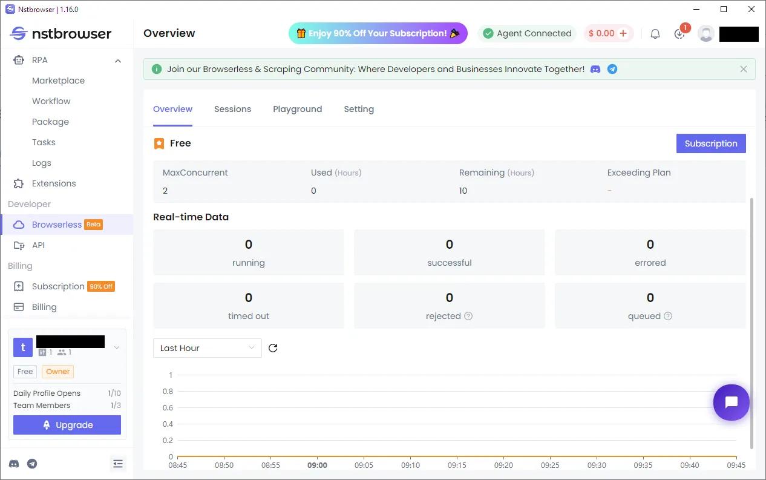The image size is (766, 480).
Task: Open Logs in sidebar
Action: (41, 163)
